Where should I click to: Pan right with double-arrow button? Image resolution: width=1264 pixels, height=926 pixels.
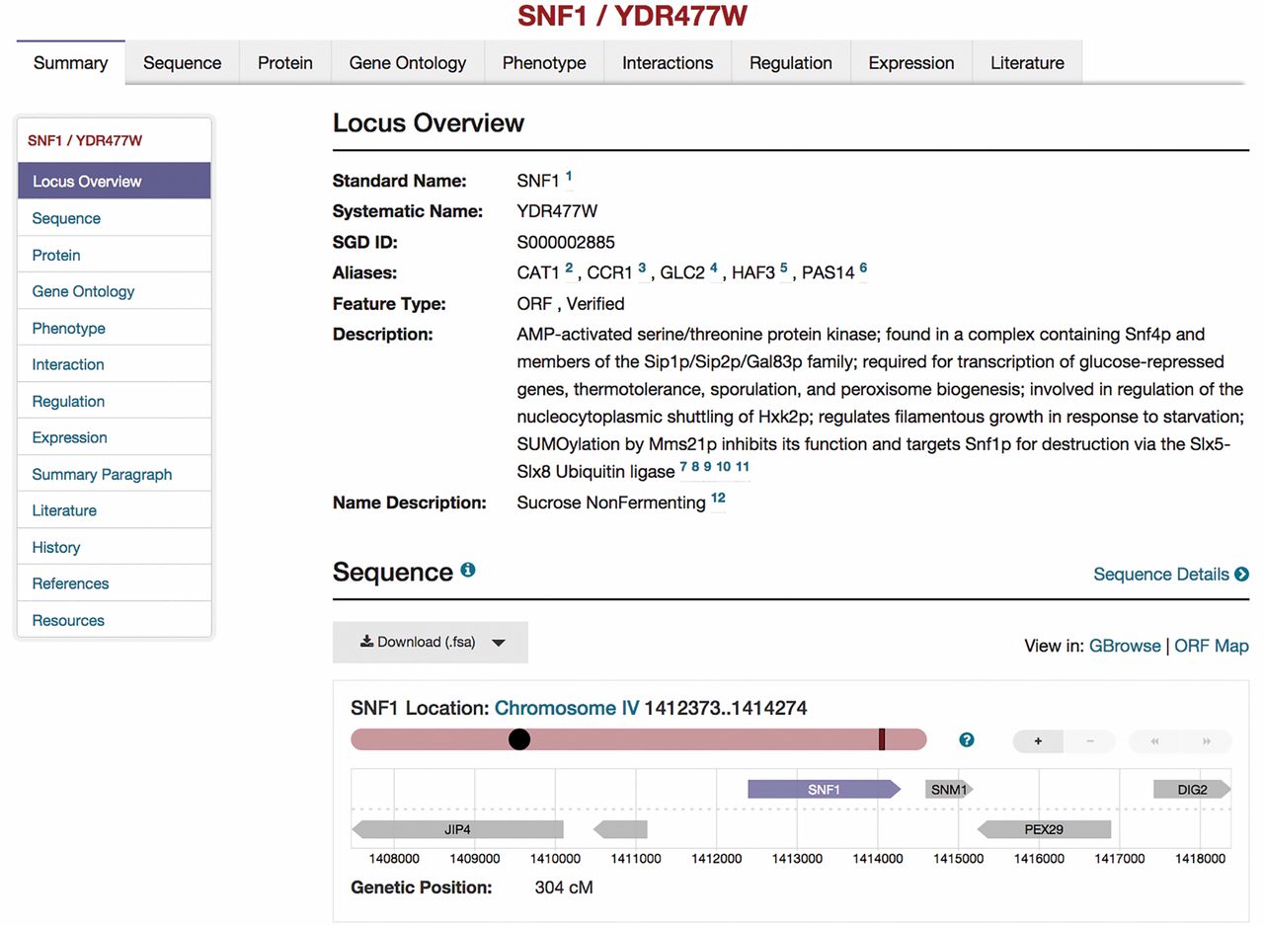pyautogui.click(x=1206, y=741)
